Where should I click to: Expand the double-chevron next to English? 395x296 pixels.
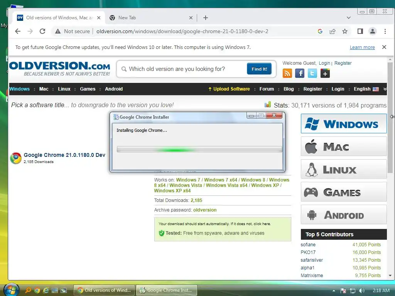click(385, 89)
